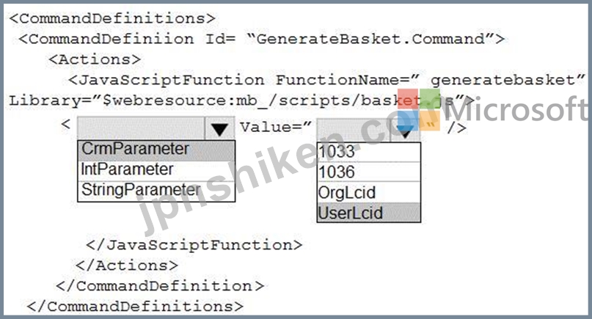Screen dimensions: 592x319
Task: Pick StringParameter in the dropdown list
Action: 156,190
